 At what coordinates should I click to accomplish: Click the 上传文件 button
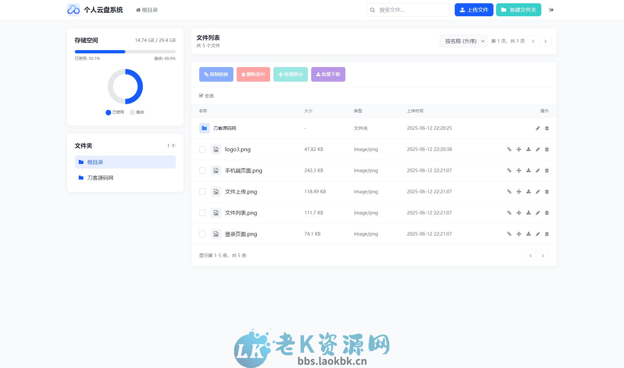click(474, 10)
